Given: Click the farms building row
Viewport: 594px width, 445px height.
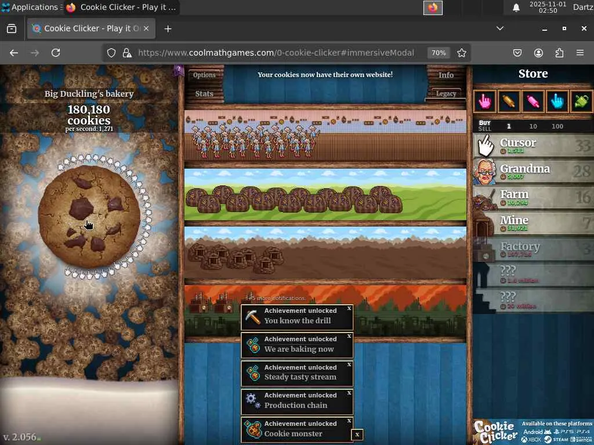Looking at the screenshot, I should (x=325, y=195).
